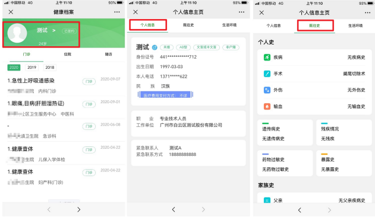Tap the 非户籍 tag
This screenshot has width=375, height=217.
click(231, 47)
